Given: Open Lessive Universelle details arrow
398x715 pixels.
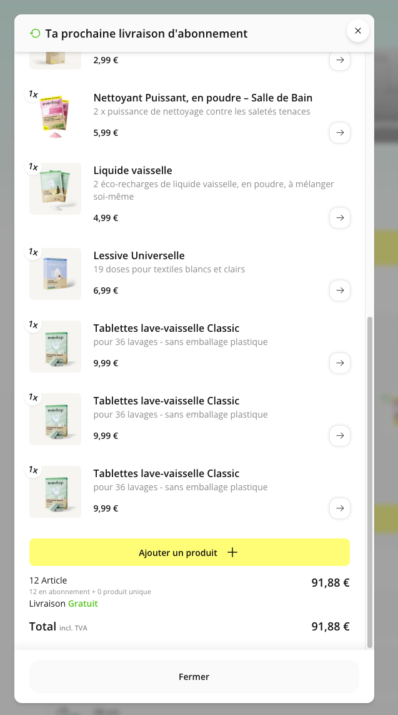Looking at the screenshot, I should [x=340, y=291].
